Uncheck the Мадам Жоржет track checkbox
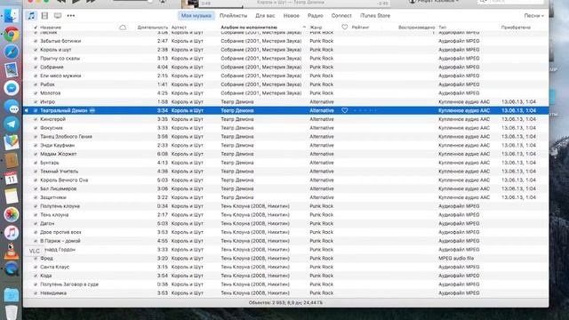Viewport: 569px width, 320px height. pyautogui.click(x=36, y=154)
